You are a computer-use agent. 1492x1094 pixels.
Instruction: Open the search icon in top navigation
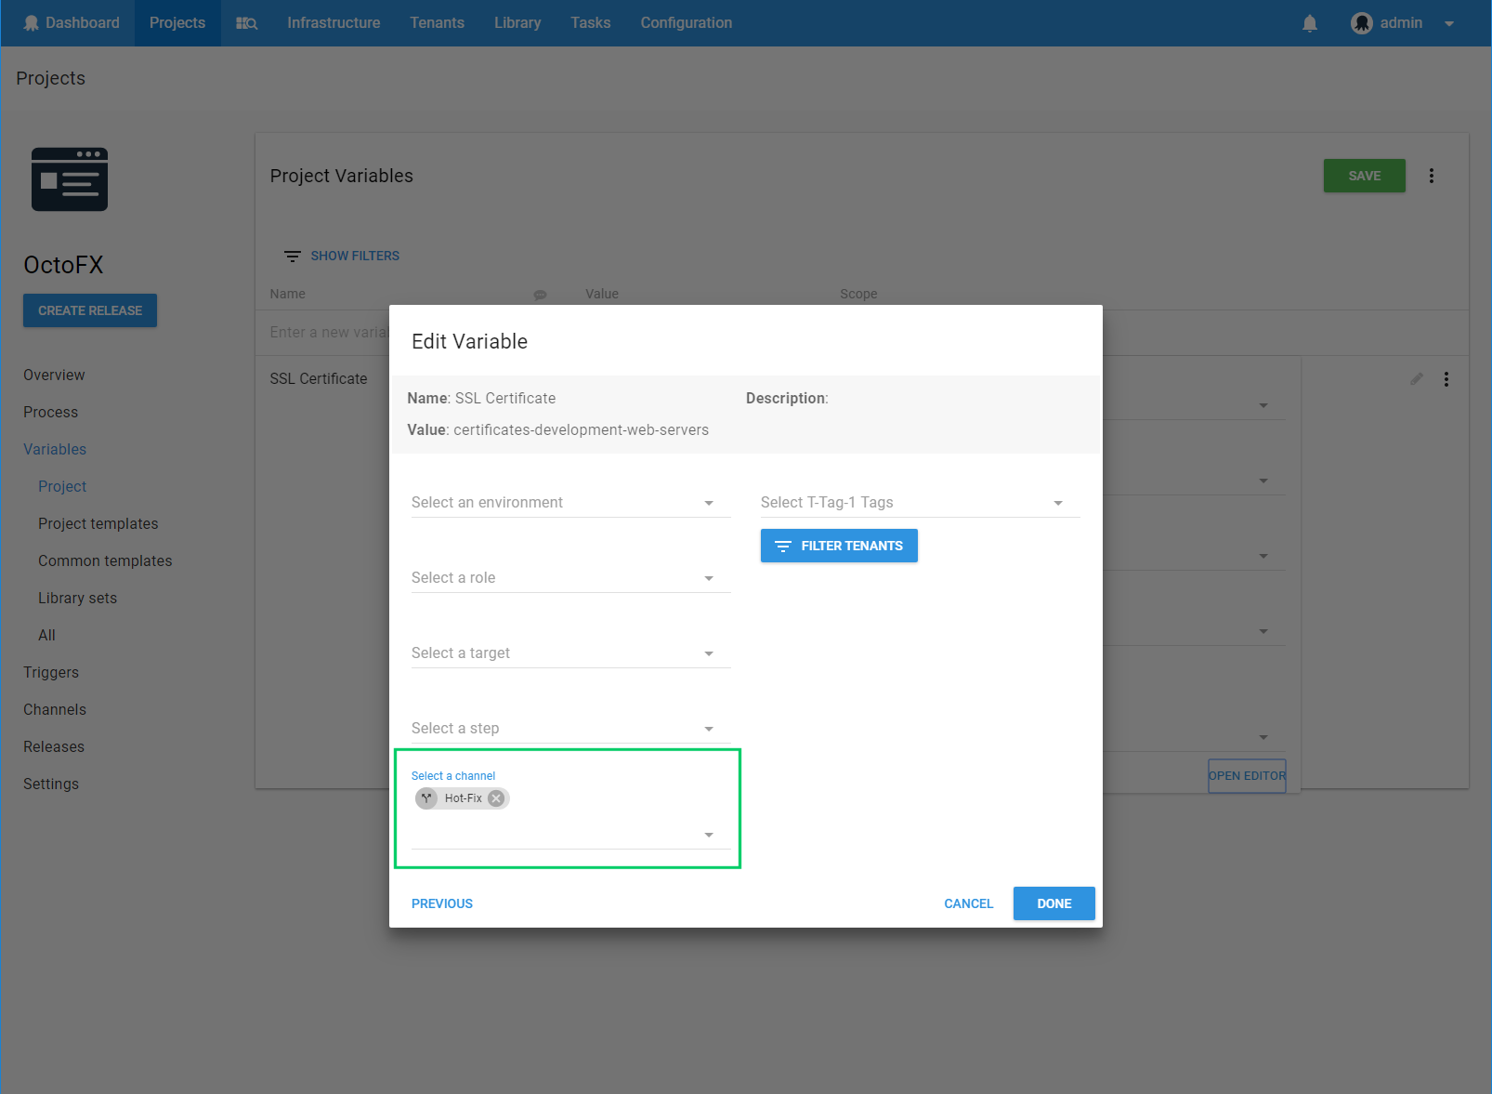pyautogui.click(x=246, y=23)
